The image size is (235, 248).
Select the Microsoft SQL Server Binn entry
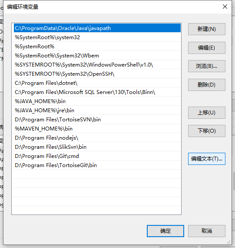(96, 92)
